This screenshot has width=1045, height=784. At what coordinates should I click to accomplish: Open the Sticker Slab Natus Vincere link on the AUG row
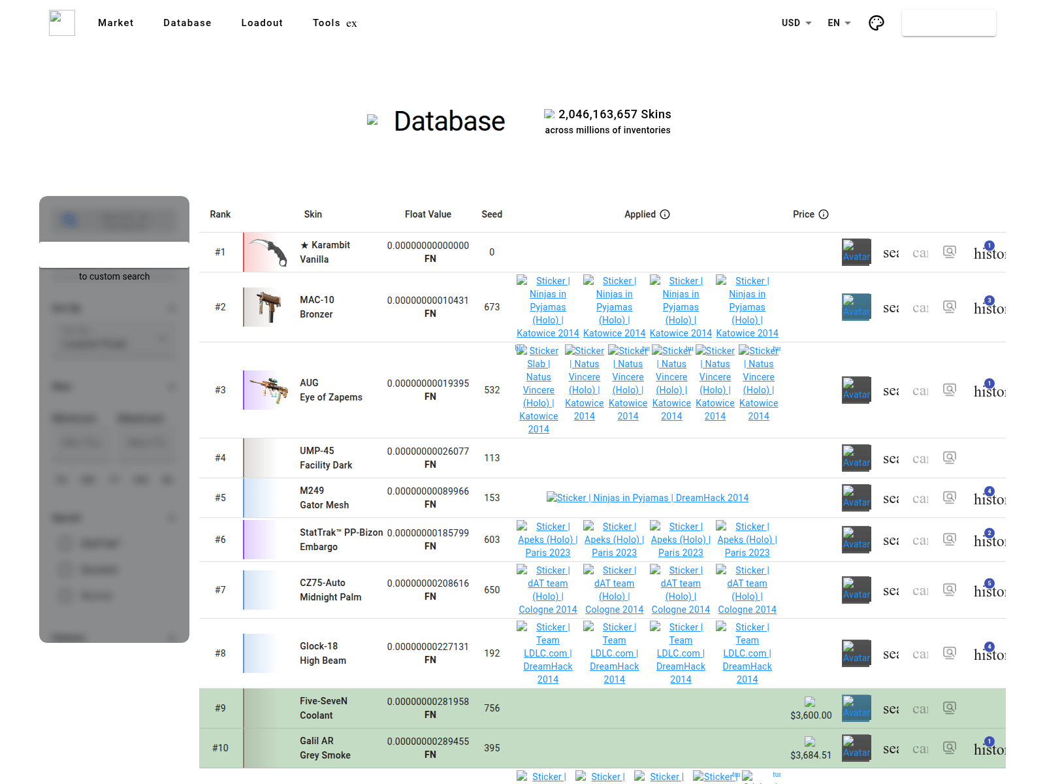pyautogui.click(x=539, y=390)
